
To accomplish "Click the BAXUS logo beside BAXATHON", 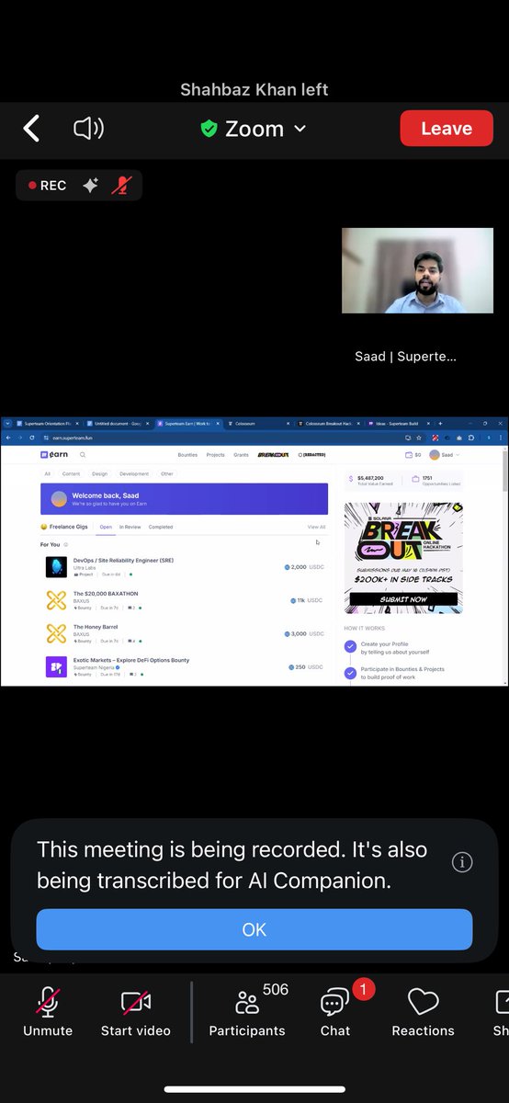I will 56,600.
